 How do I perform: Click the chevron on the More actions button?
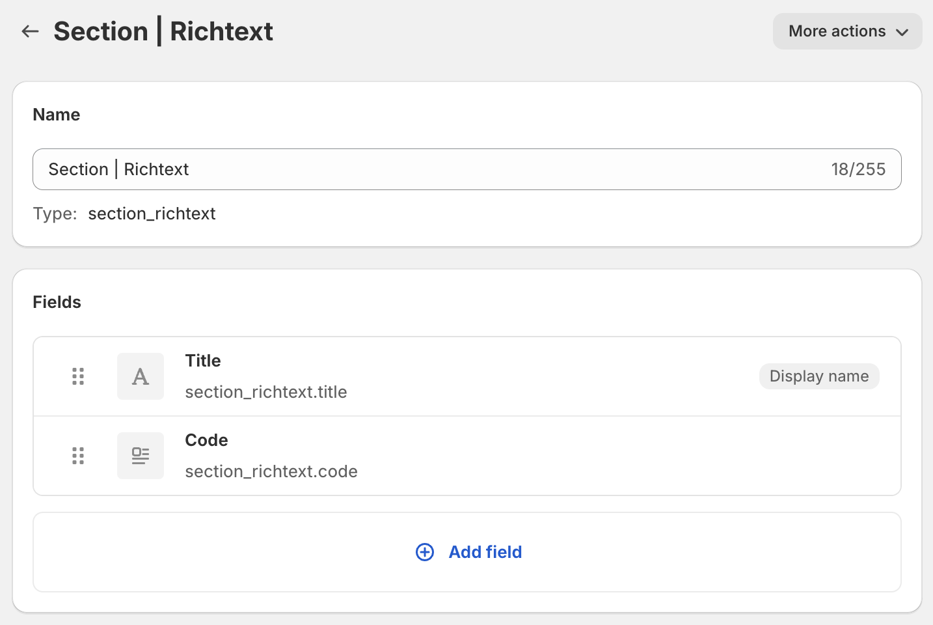click(x=903, y=31)
